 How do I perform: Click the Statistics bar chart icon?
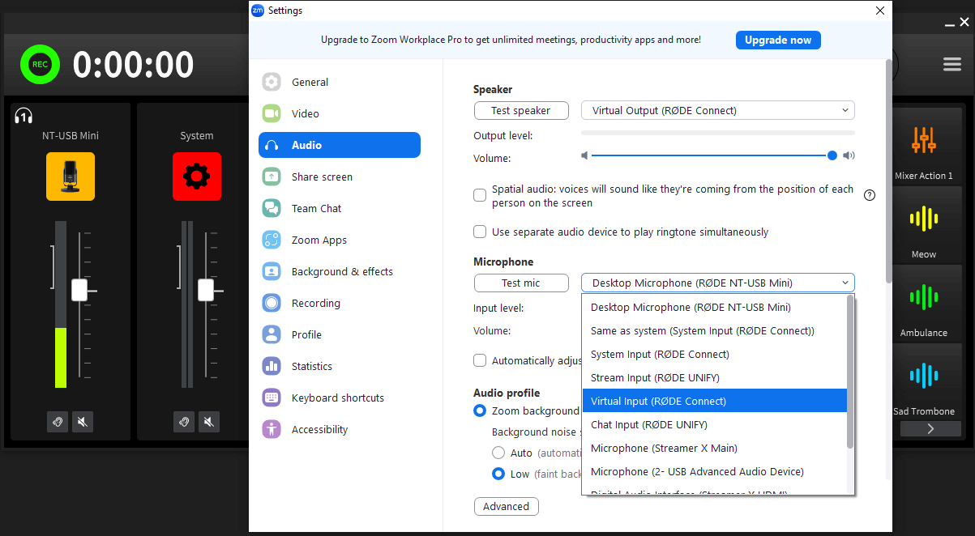272,366
